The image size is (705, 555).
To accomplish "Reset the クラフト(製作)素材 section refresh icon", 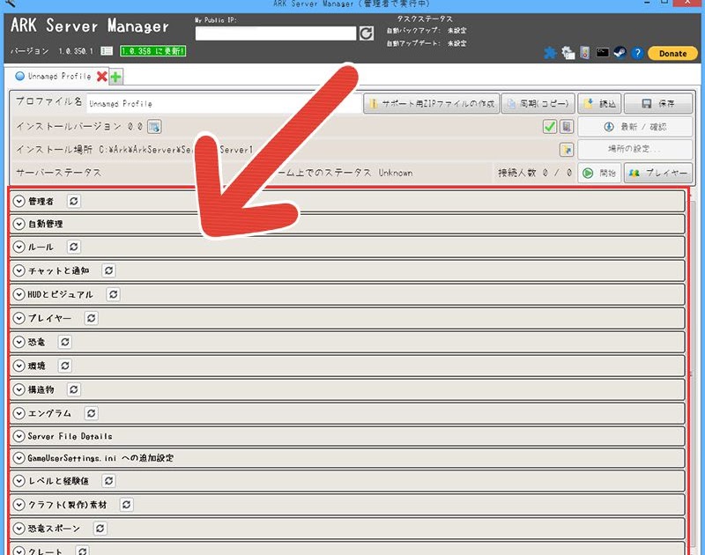I will click(x=126, y=505).
